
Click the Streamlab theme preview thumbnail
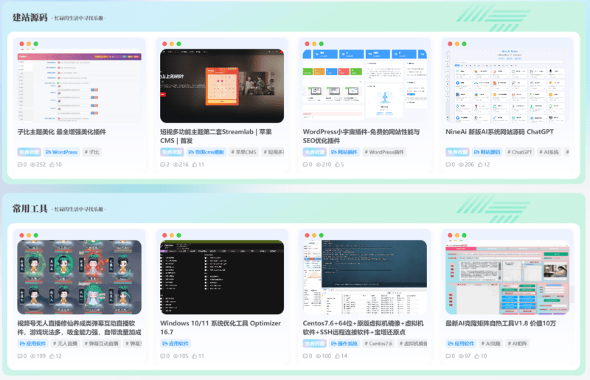(x=222, y=85)
